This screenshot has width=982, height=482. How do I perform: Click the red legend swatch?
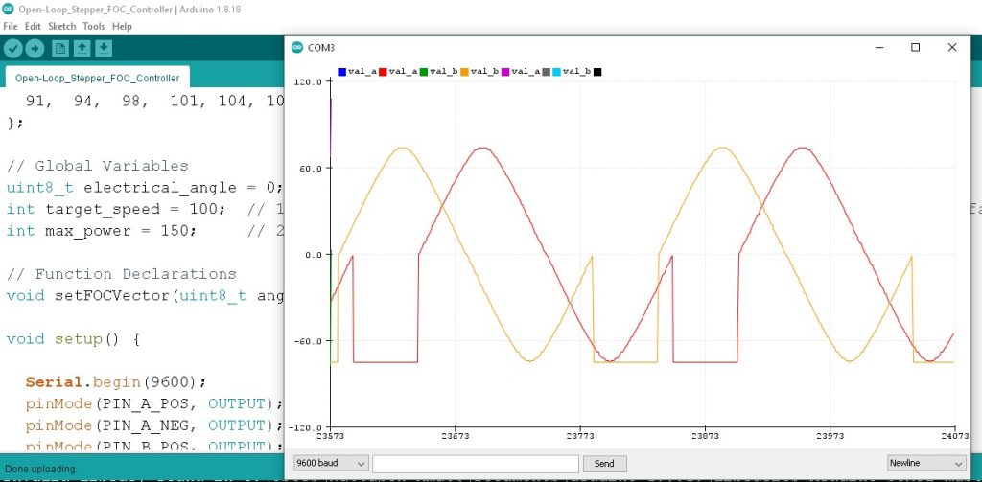383,72
